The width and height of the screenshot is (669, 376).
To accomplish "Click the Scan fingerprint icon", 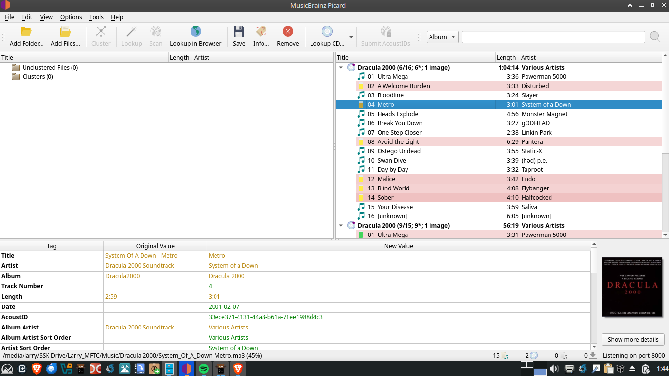I will tap(156, 32).
